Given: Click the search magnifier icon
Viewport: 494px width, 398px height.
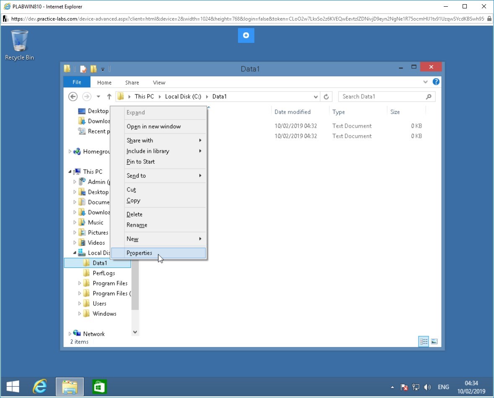Looking at the screenshot, I should click(429, 97).
